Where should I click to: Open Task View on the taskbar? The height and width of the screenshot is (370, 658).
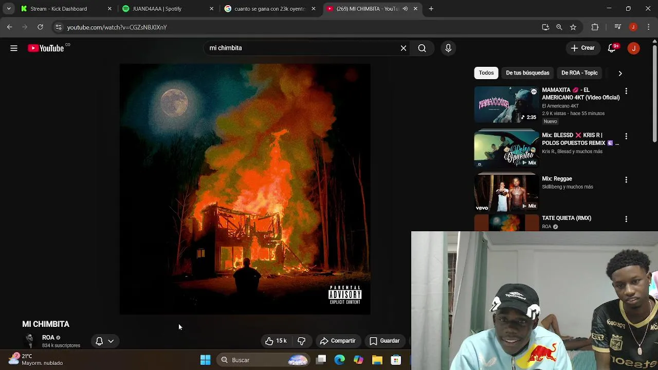click(x=321, y=360)
